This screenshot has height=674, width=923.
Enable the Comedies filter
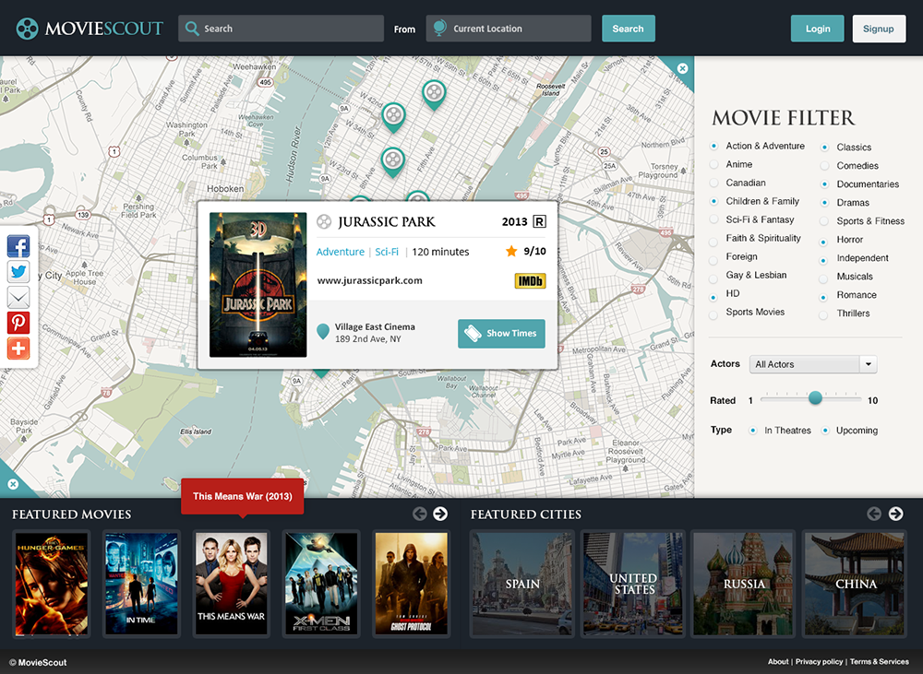(x=824, y=166)
